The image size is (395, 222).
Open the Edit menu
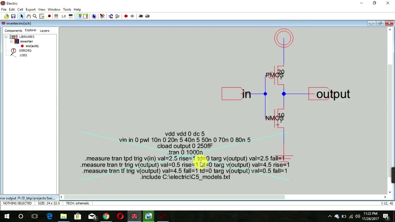(12, 9)
